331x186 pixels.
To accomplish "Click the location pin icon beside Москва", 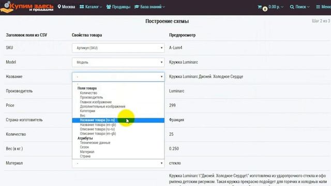I will click(59, 7).
